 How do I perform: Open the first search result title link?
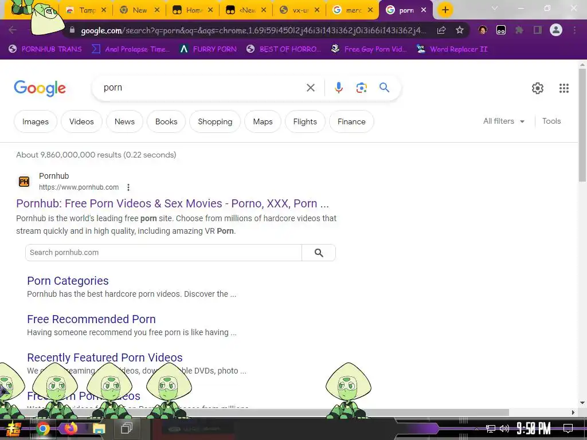coord(172,203)
